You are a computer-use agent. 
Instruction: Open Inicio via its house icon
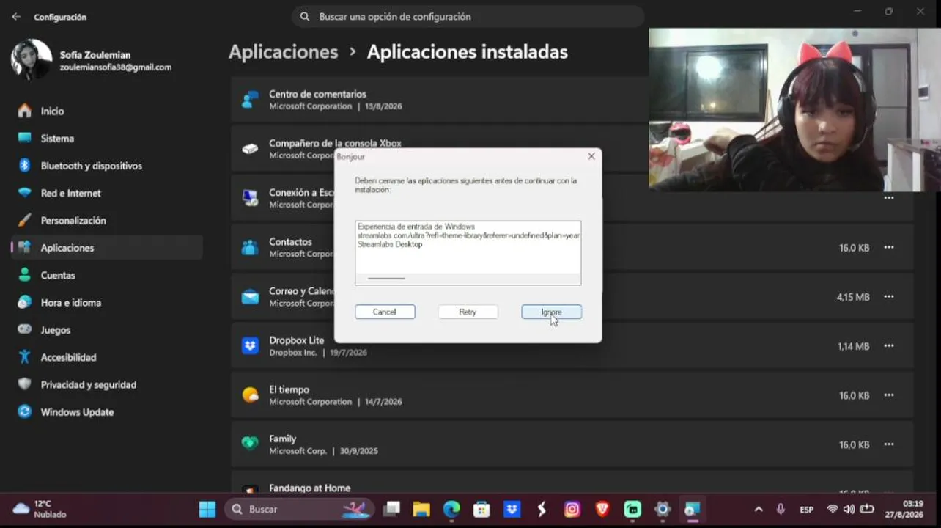coord(25,111)
